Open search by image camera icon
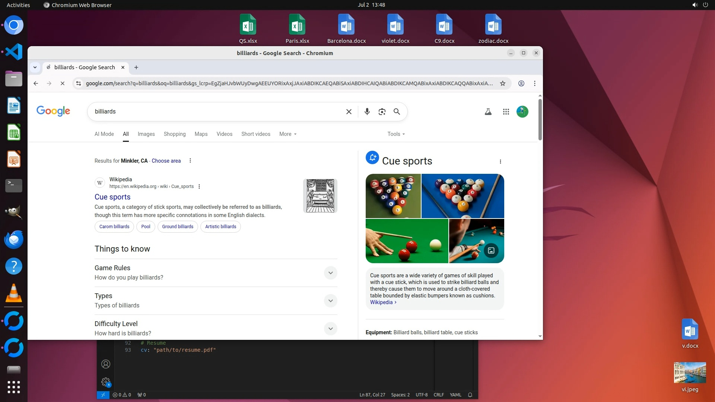This screenshot has width=715, height=402. tap(382, 112)
